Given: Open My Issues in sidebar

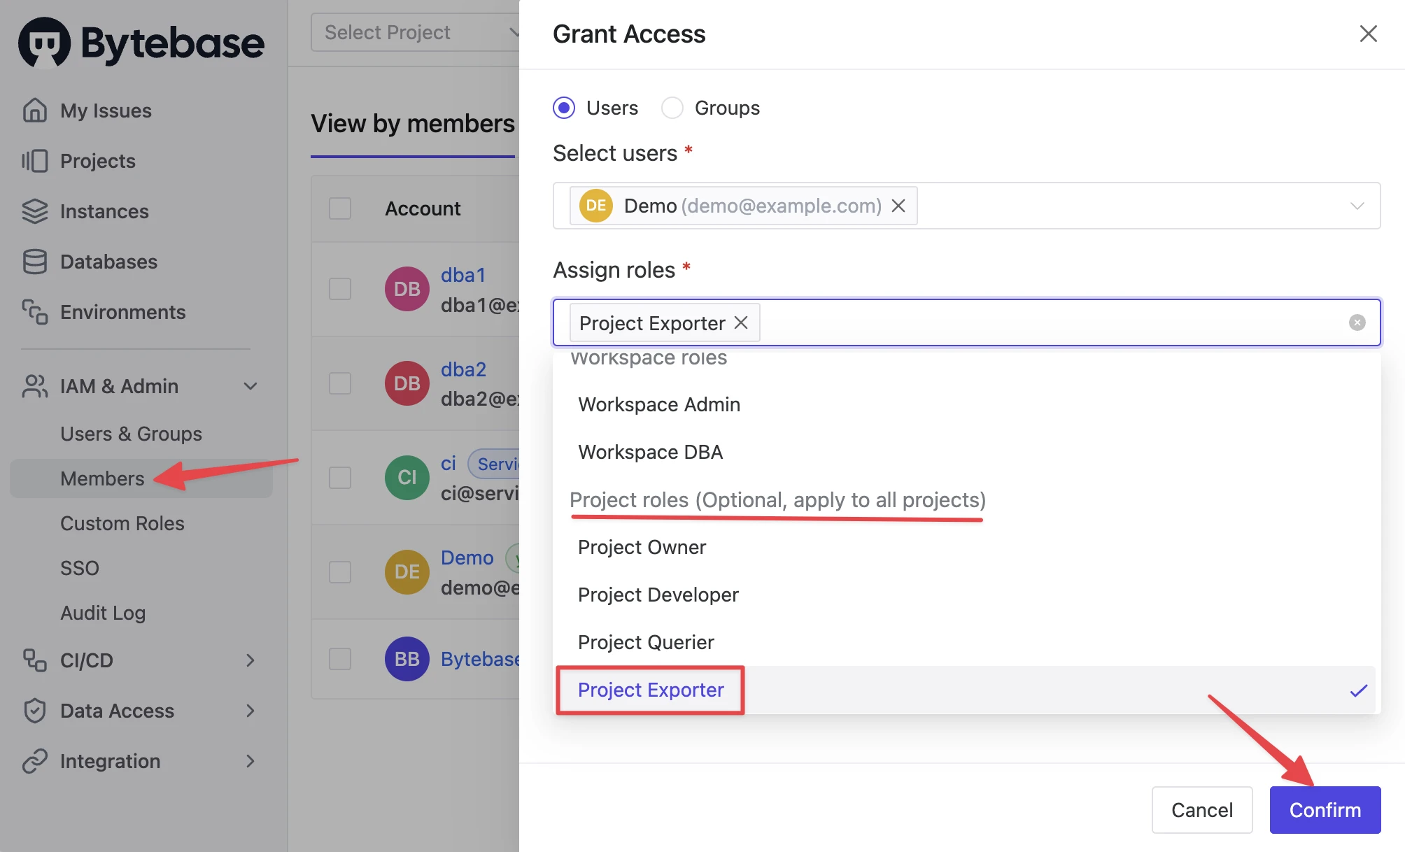Looking at the screenshot, I should tap(106, 111).
